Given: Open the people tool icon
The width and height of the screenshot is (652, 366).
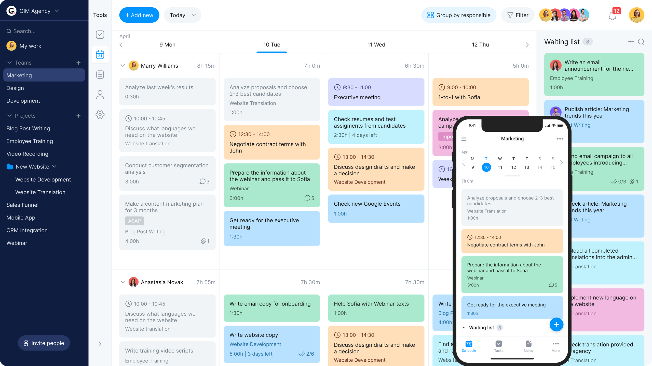Looking at the screenshot, I should tap(100, 95).
